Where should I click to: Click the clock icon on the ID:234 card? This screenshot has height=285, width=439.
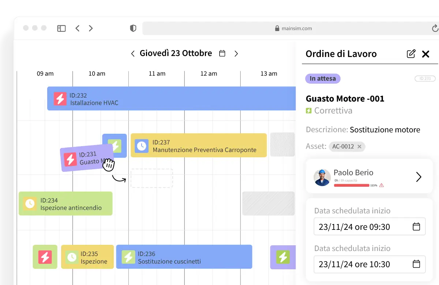tap(30, 204)
